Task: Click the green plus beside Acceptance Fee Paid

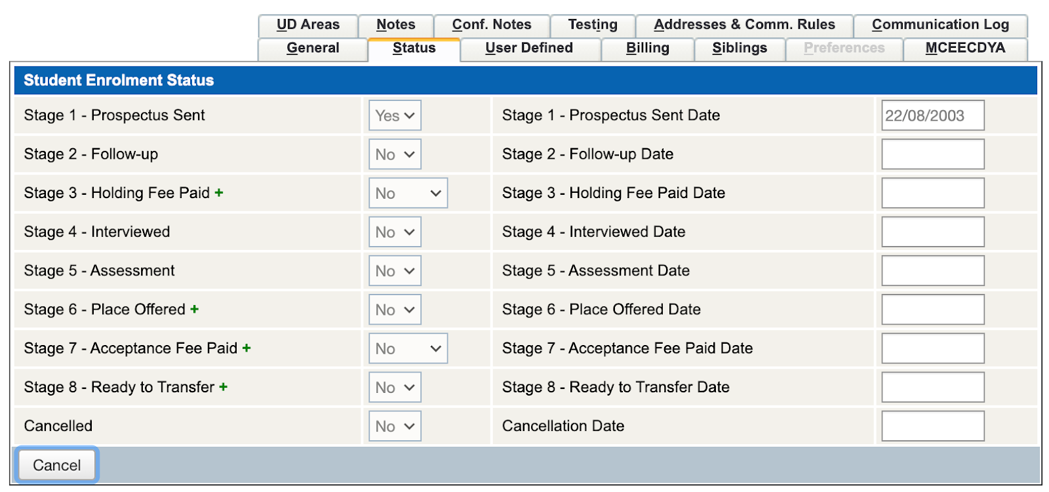Action: [247, 348]
